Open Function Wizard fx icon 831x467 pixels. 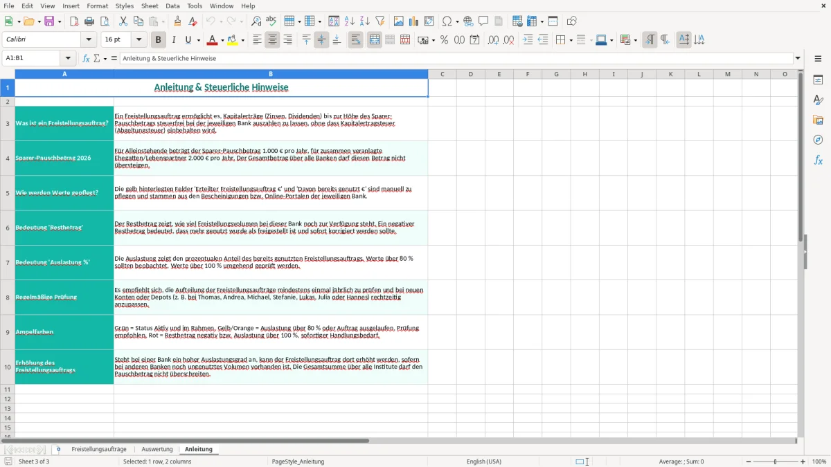[x=87, y=58]
